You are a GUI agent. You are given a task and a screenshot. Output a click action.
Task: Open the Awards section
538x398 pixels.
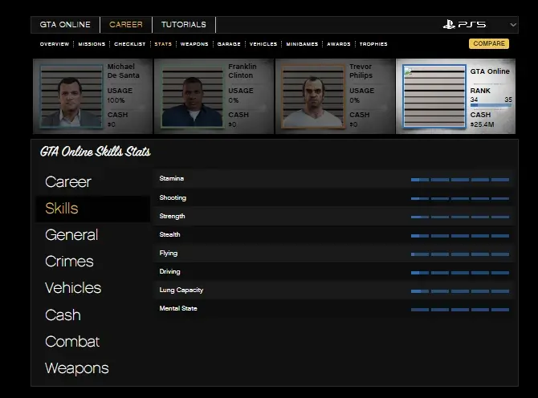coord(339,44)
